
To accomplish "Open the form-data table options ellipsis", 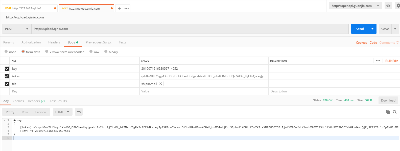I will click(x=378, y=60).
